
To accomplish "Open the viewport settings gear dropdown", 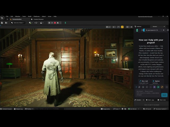I will click(x=128, y=27).
